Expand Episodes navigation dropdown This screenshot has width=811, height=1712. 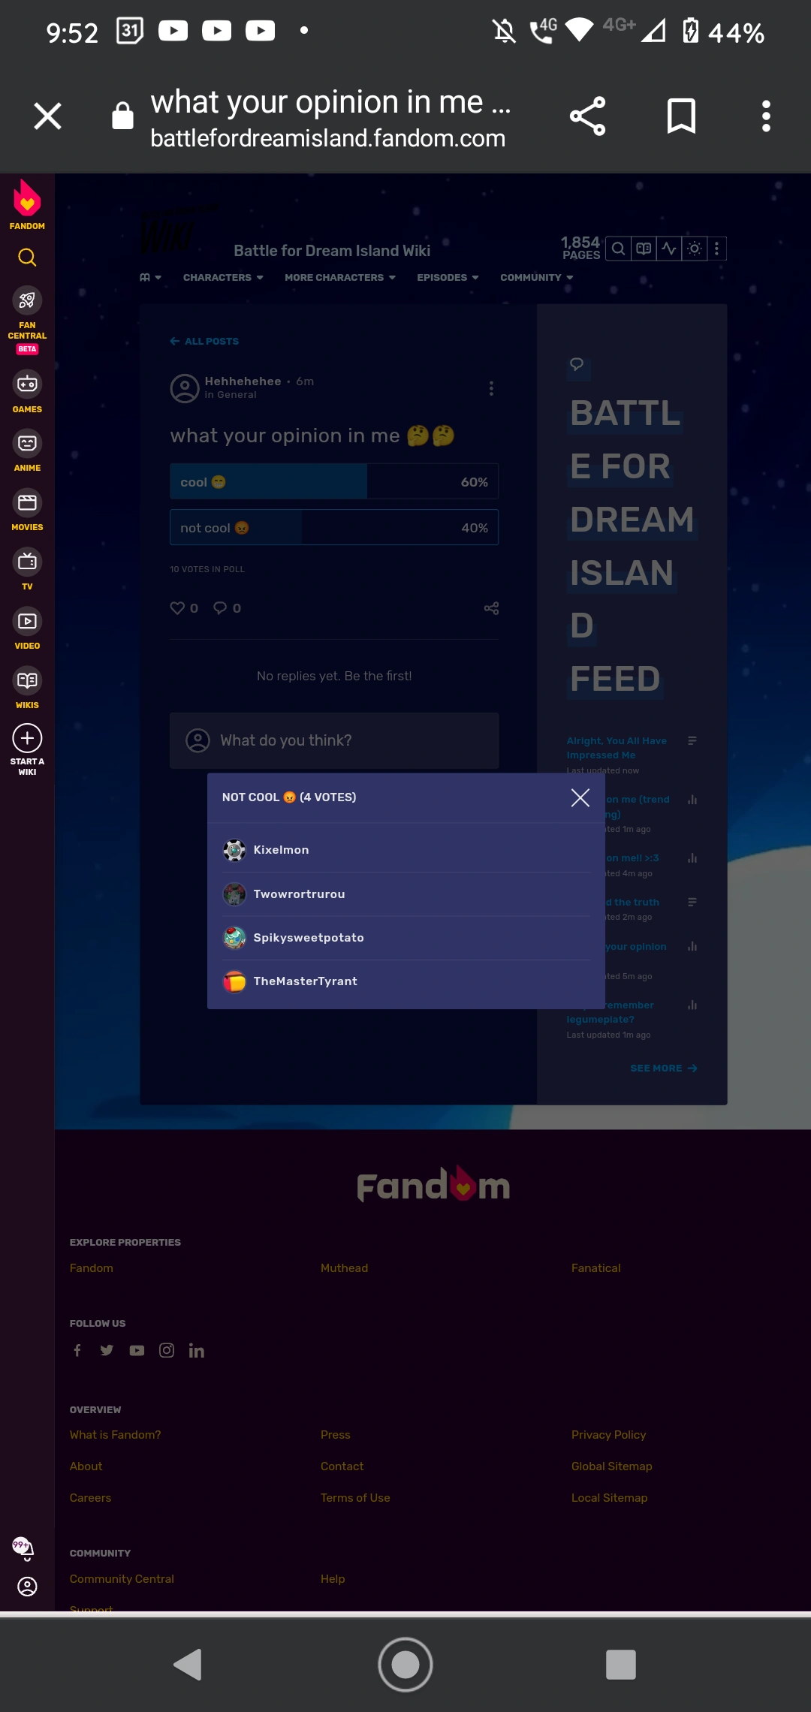tap(448, 278)
